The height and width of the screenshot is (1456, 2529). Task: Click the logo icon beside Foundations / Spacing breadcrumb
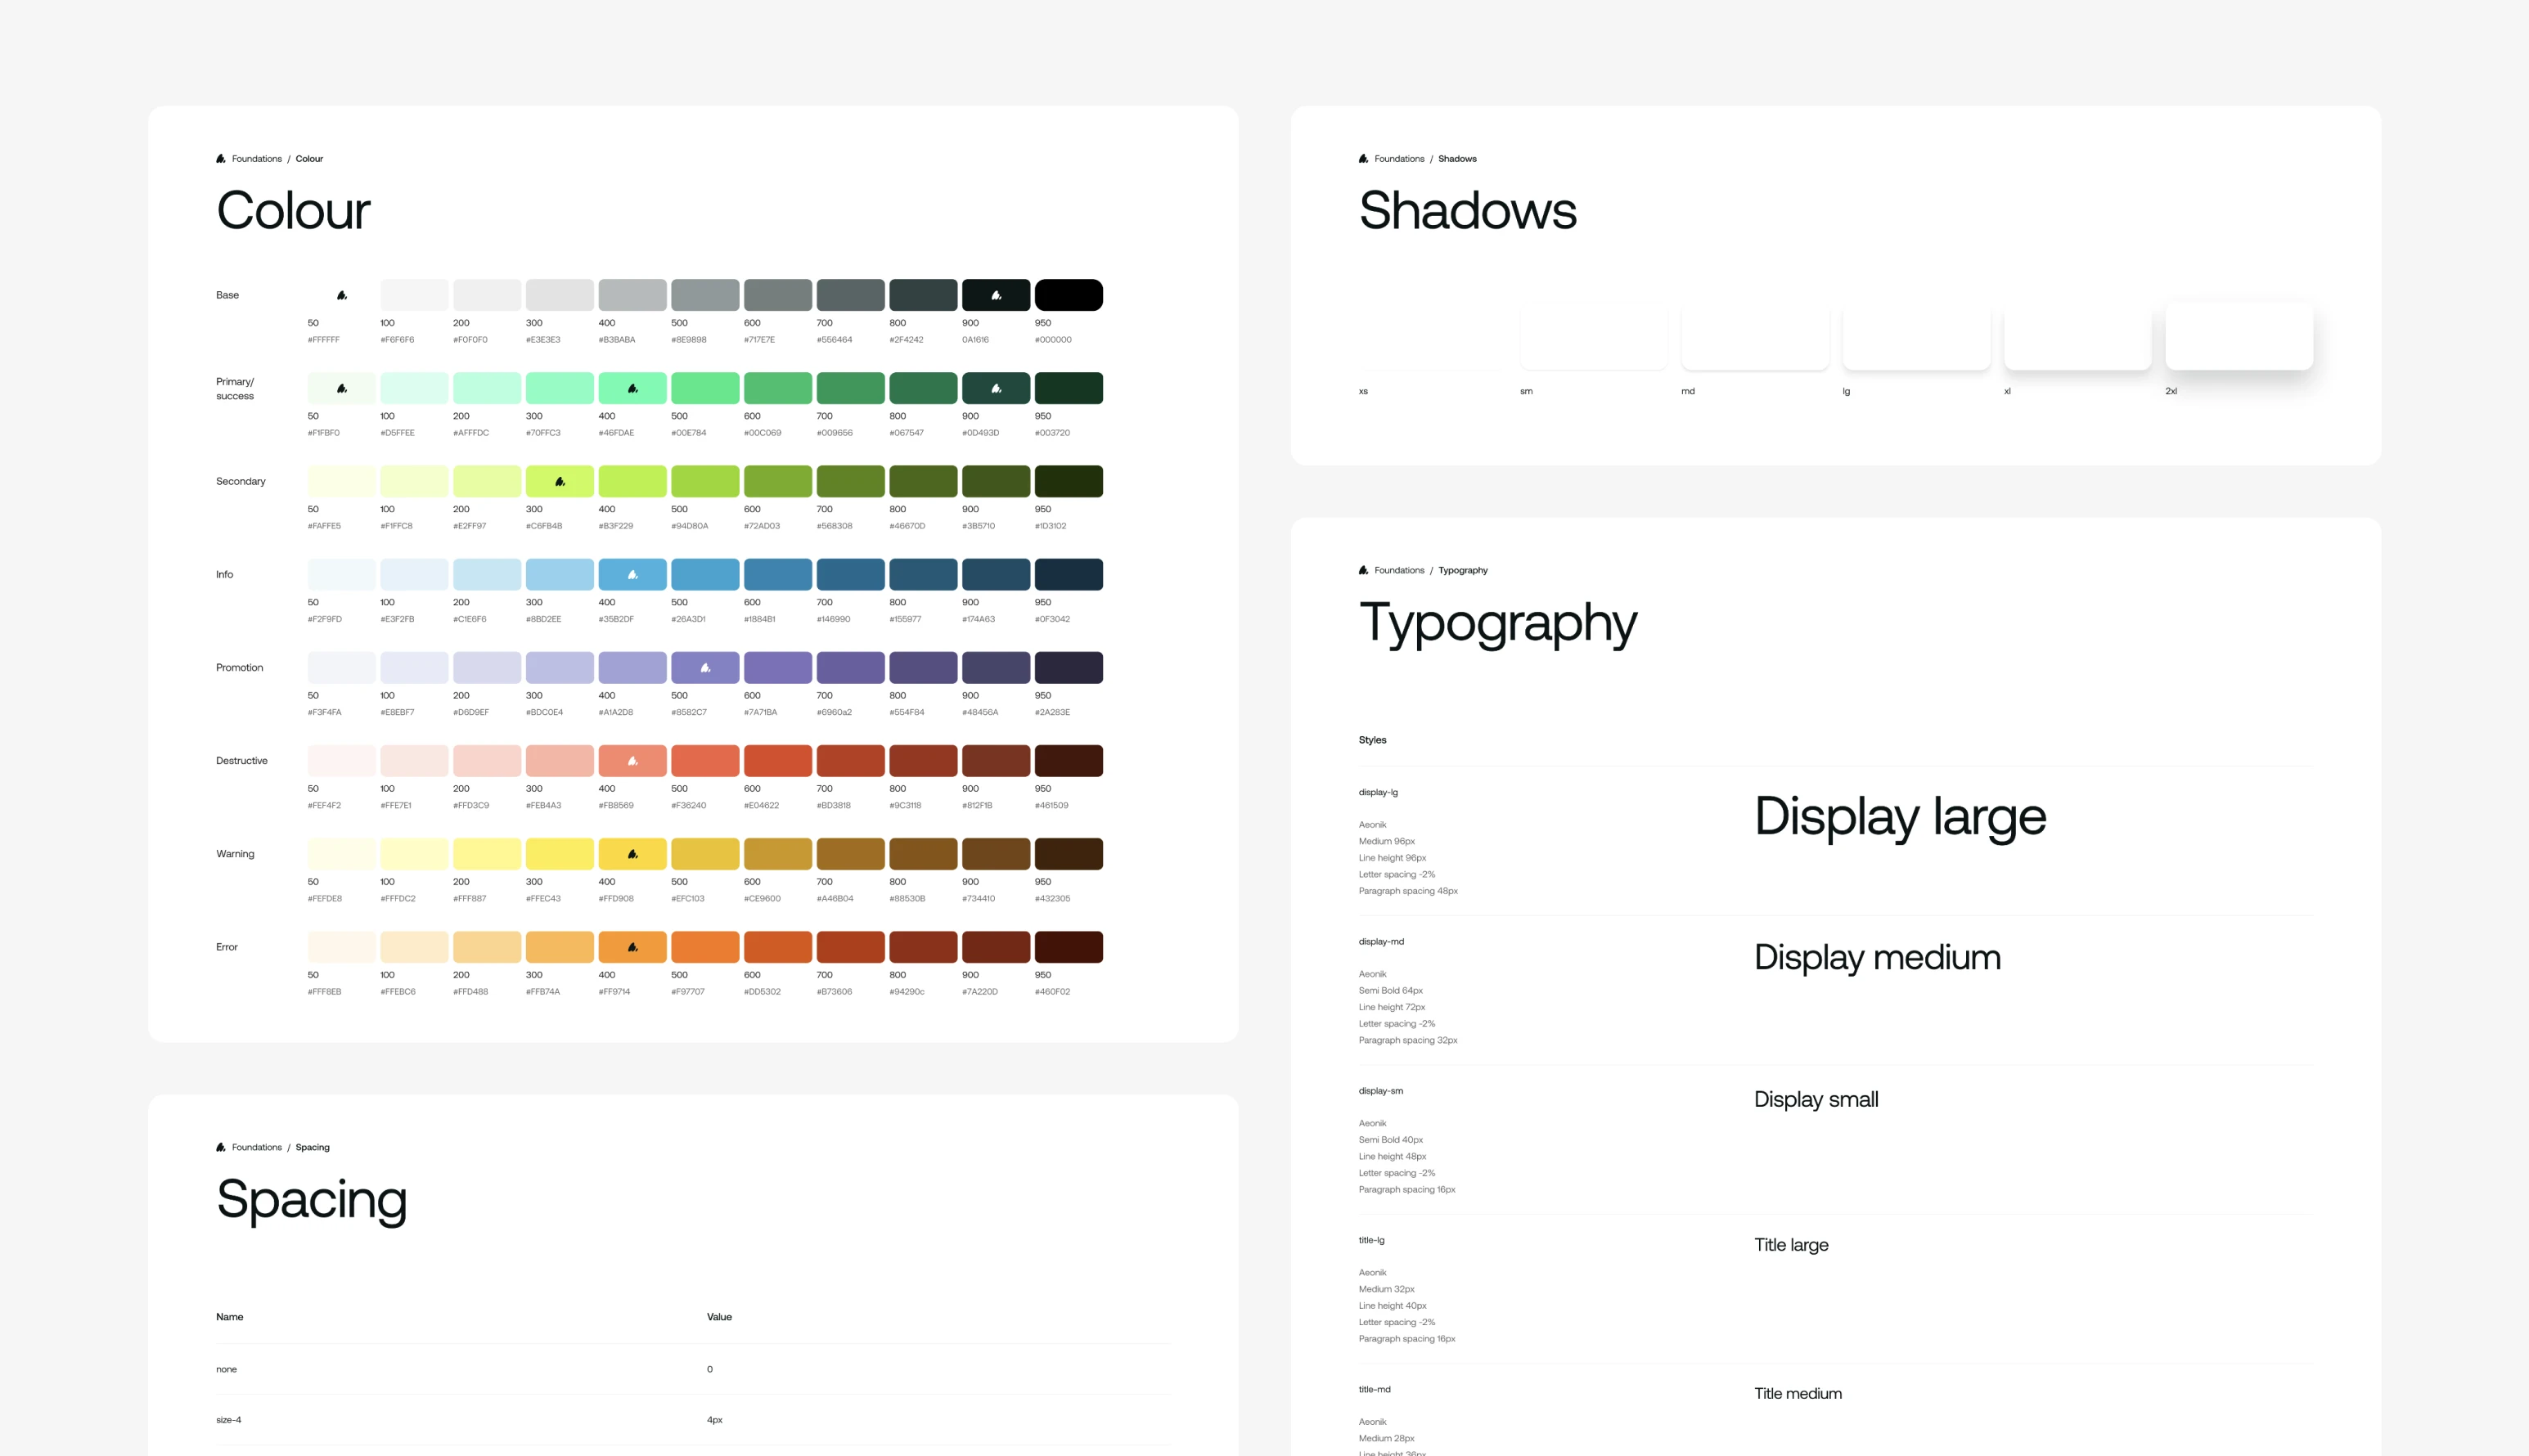click(x=221, y=1147)
